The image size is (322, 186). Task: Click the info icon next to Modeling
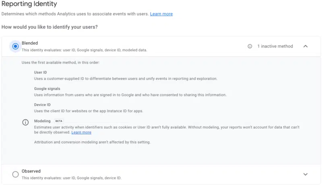[x=25, y=123]
